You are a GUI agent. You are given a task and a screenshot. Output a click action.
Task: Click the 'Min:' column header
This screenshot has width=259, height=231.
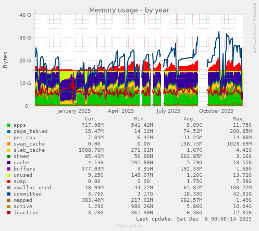140,119
